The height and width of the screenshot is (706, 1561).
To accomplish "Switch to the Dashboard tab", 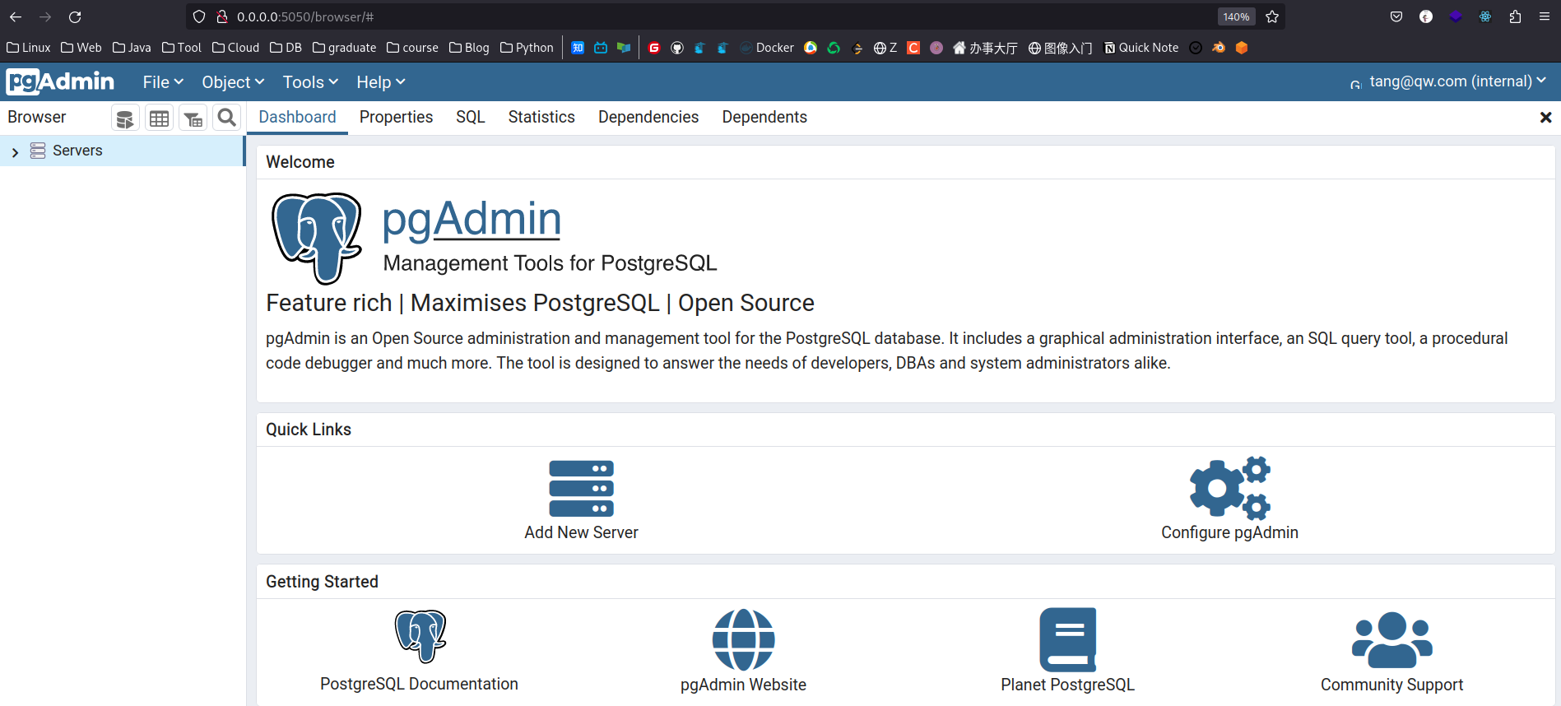I will pos(297,118).
